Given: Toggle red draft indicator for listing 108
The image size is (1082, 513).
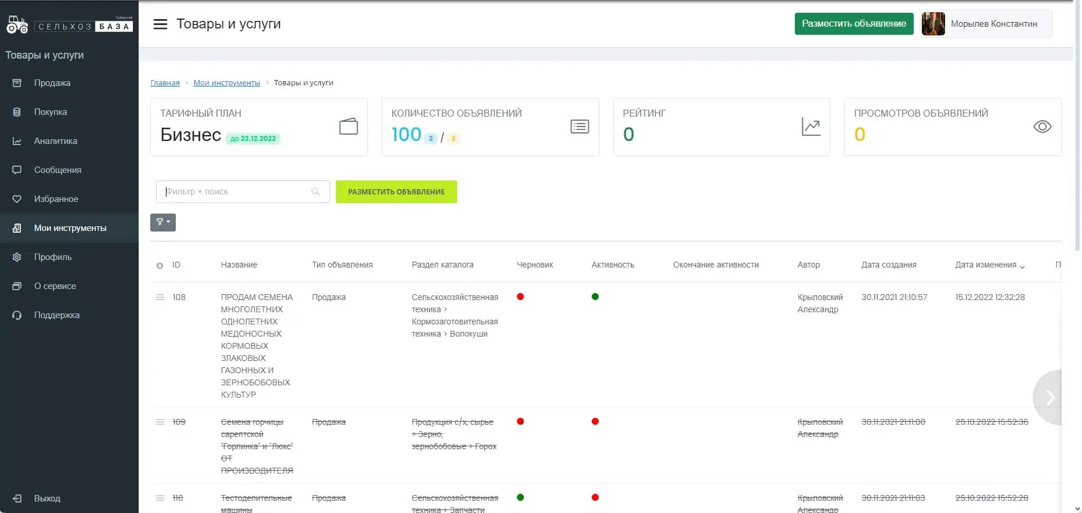Looking at the screenshot, I should click(x=520, y=297).
